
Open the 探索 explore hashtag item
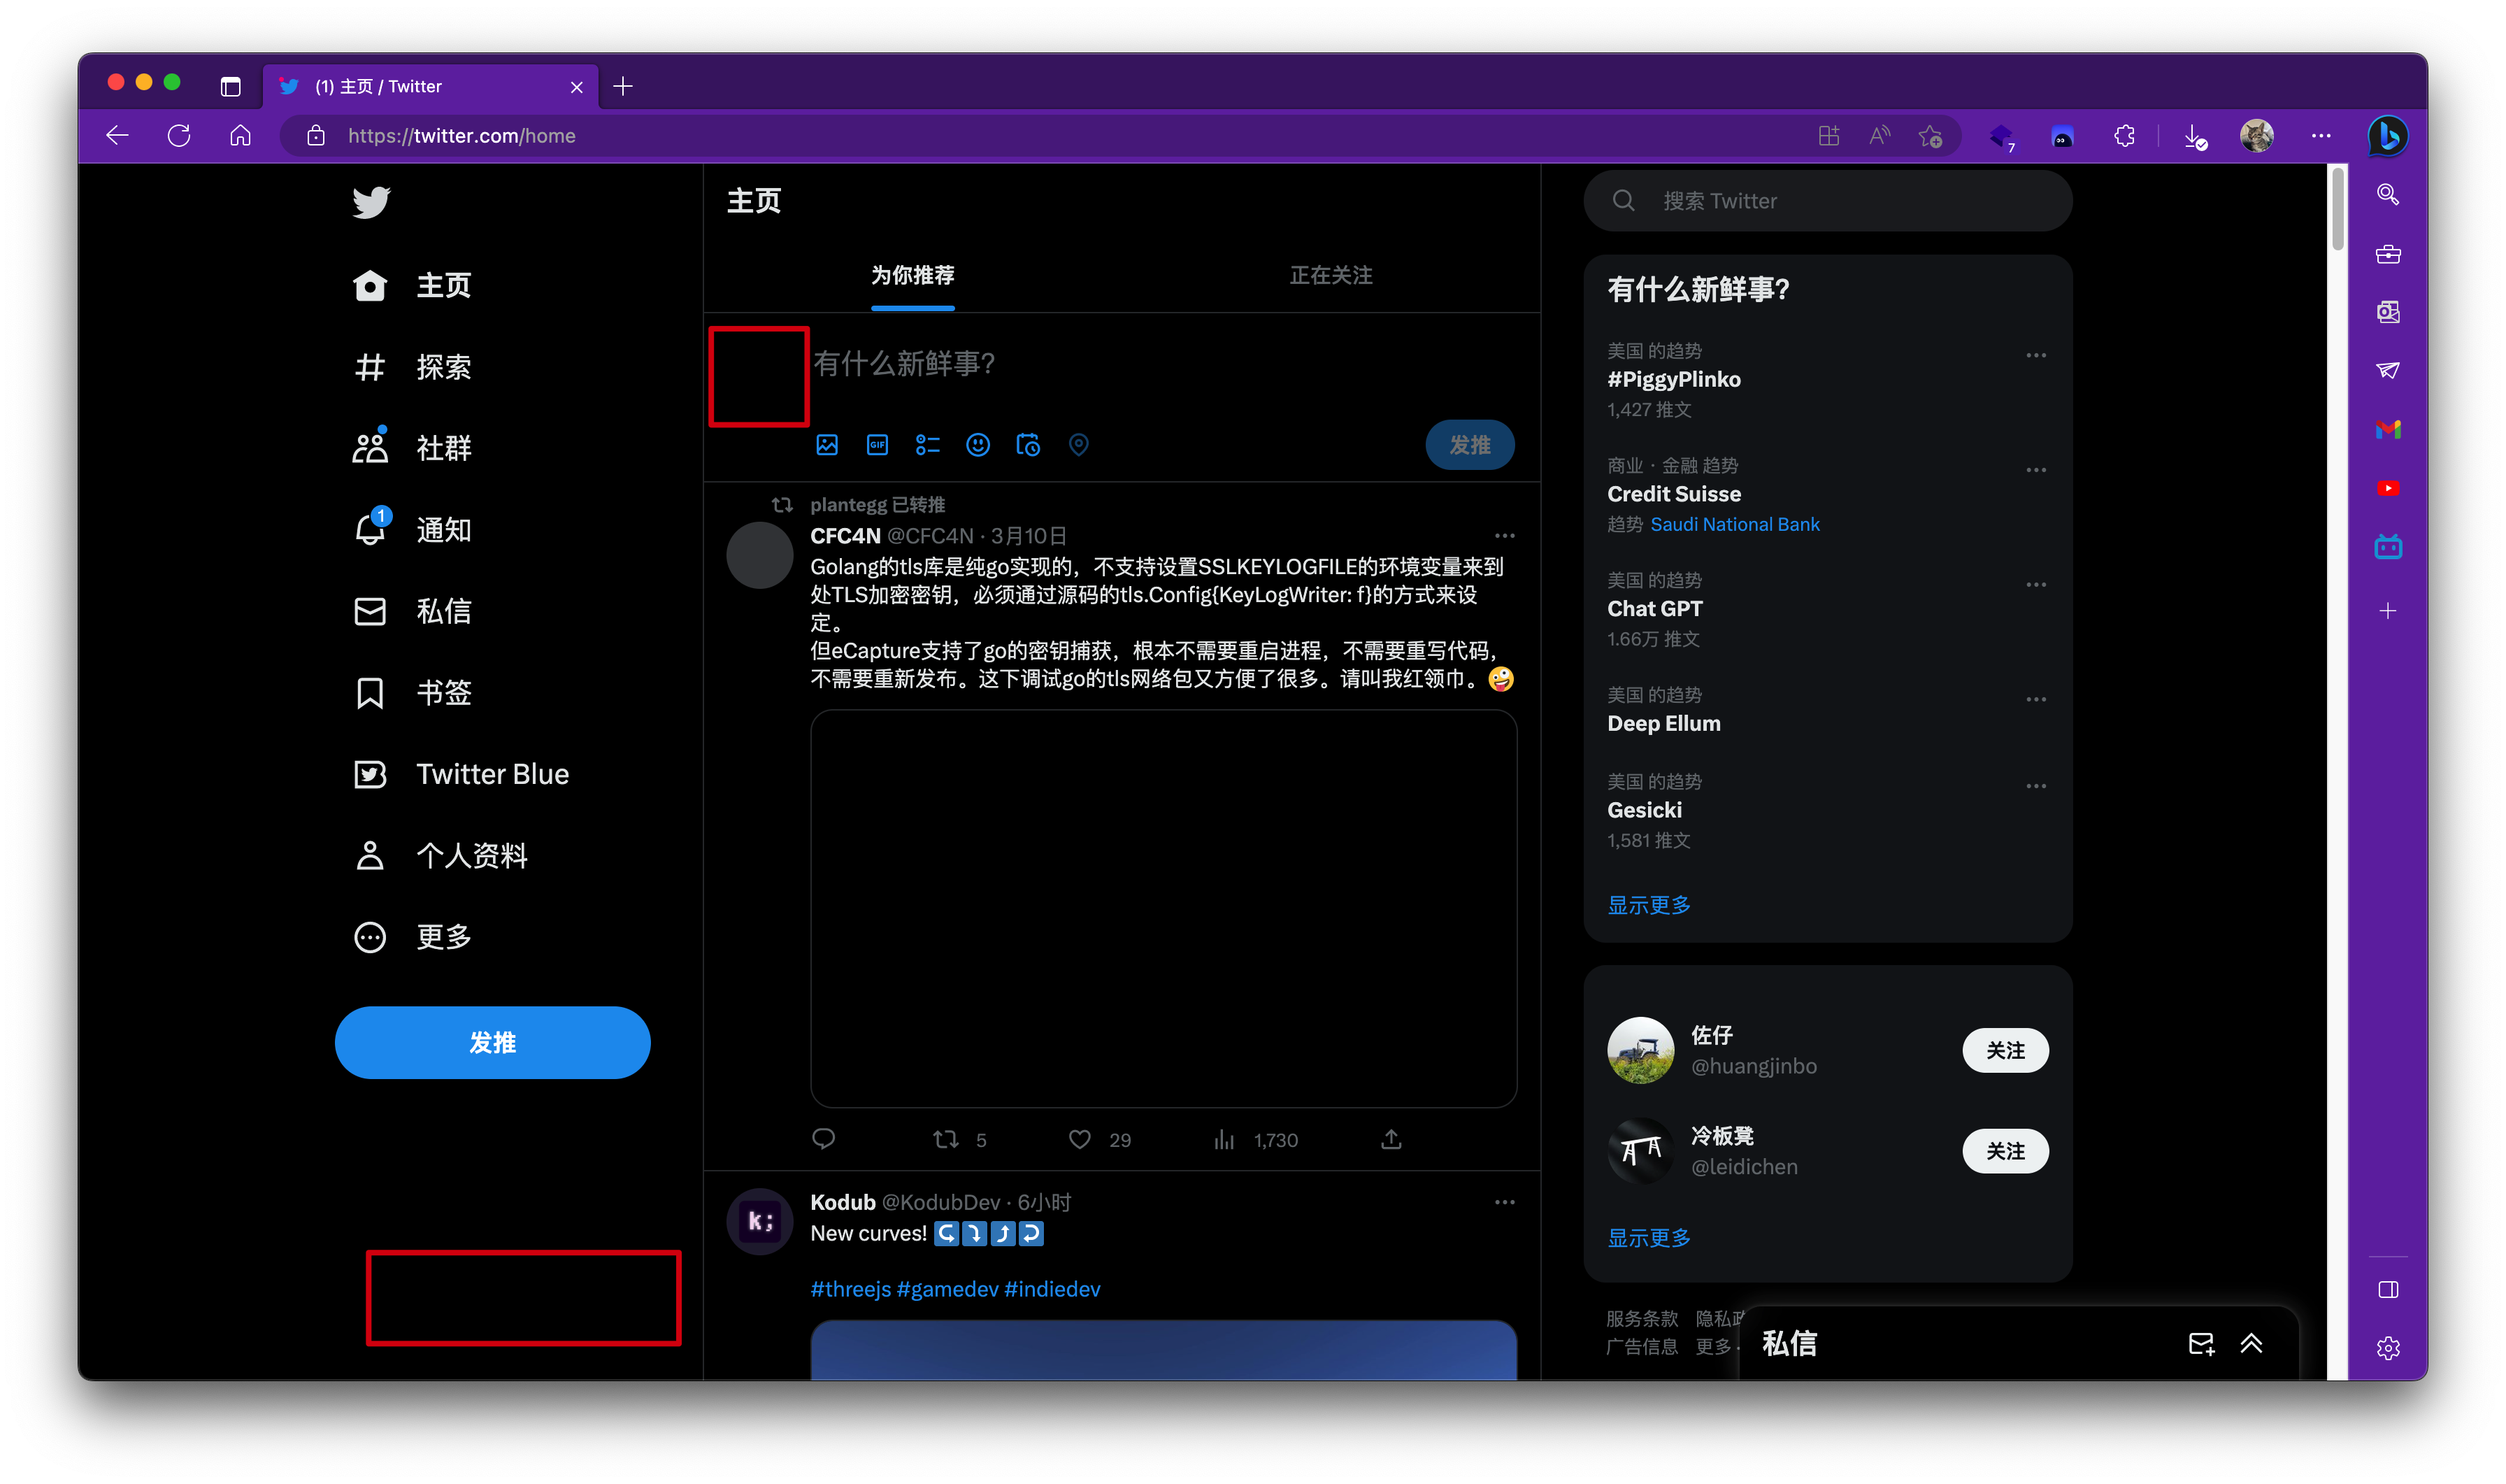pos(412,367)
